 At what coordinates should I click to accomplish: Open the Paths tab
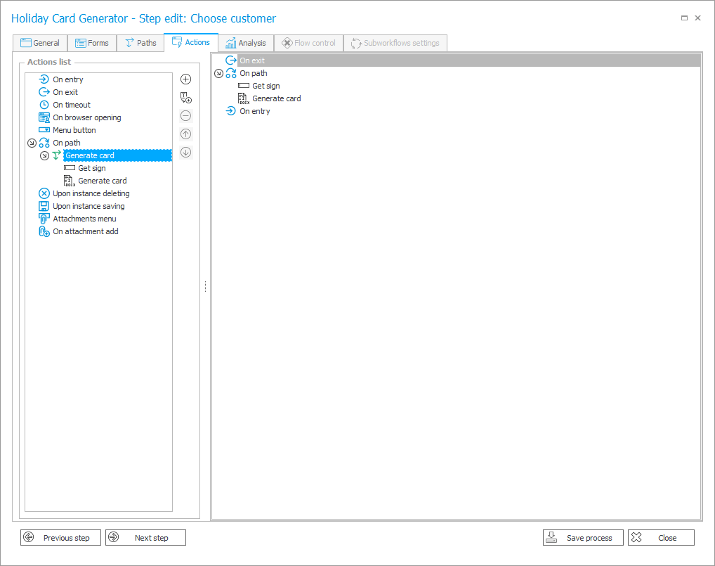tap(140, 43)
